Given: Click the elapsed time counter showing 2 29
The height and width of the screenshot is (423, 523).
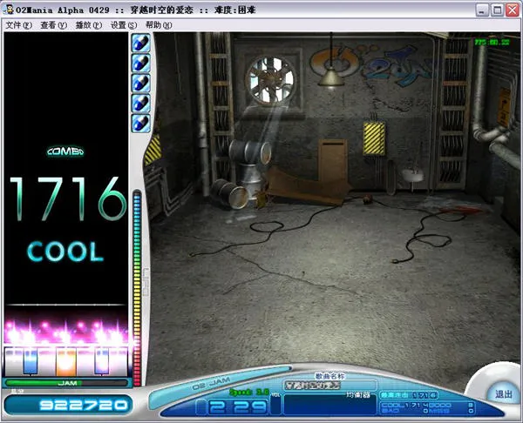Looking at the screenshot, I should [x=231, y=406].
